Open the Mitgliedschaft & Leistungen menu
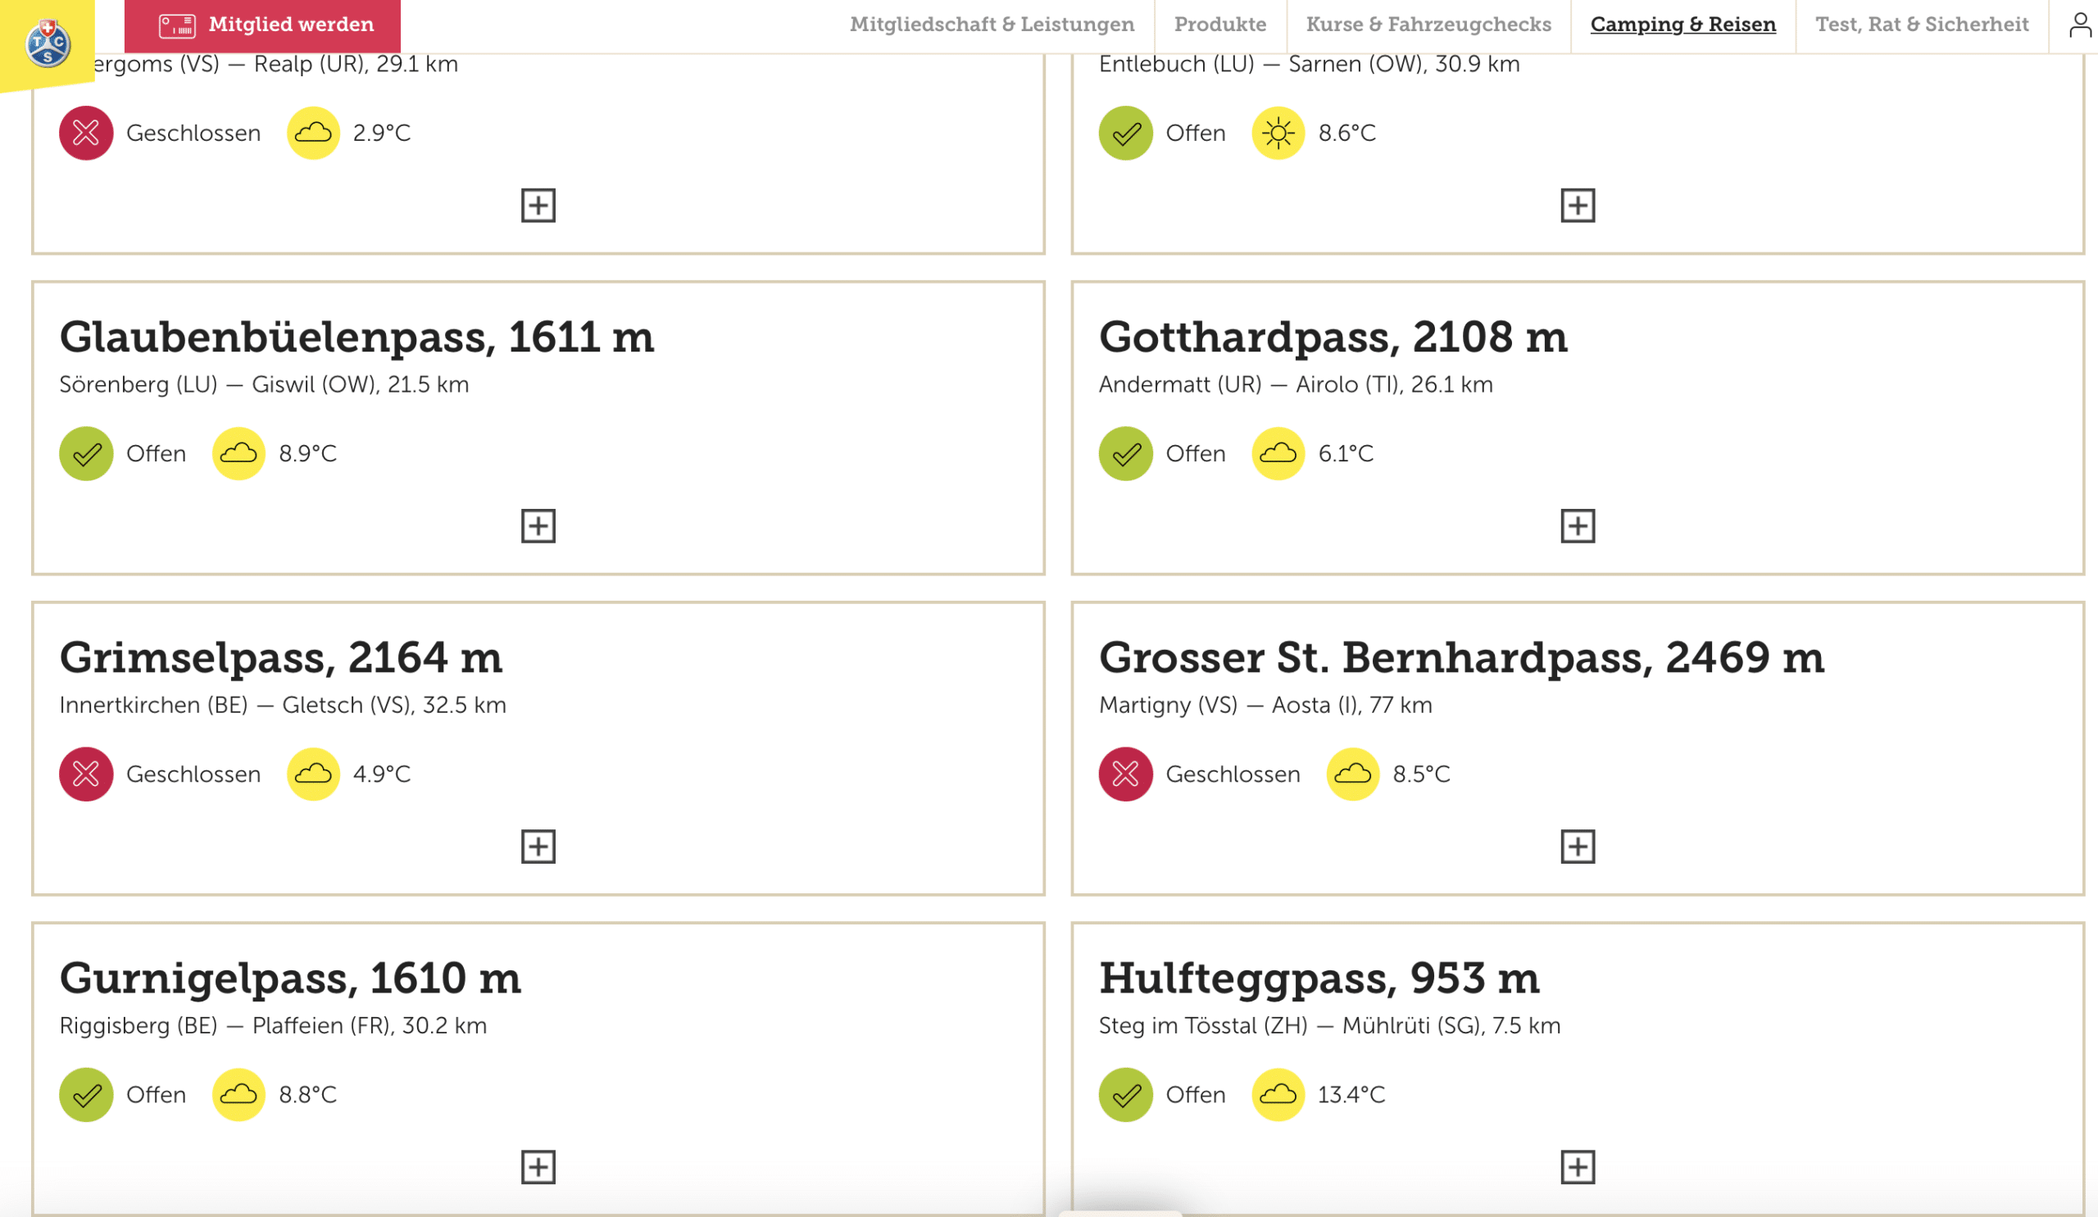The height and width of the screenshot is (1217, 2098). click(x=992, y=25)
